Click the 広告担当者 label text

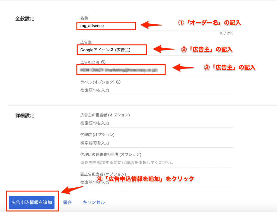(x=90, y=62)
